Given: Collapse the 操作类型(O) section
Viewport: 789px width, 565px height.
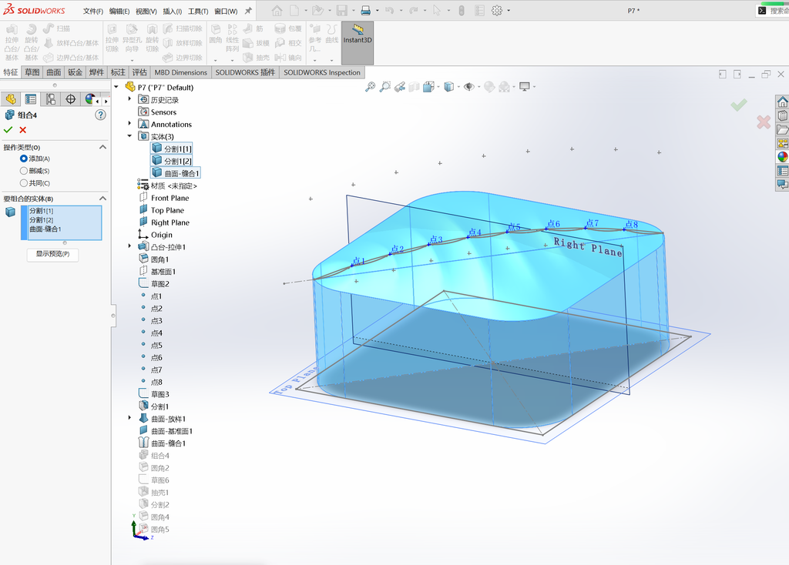Looking at the screenshot, I should 102,147.
